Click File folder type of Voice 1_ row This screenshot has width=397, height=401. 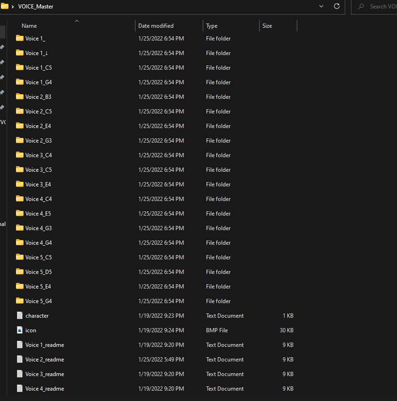click(x=218, y=39)
